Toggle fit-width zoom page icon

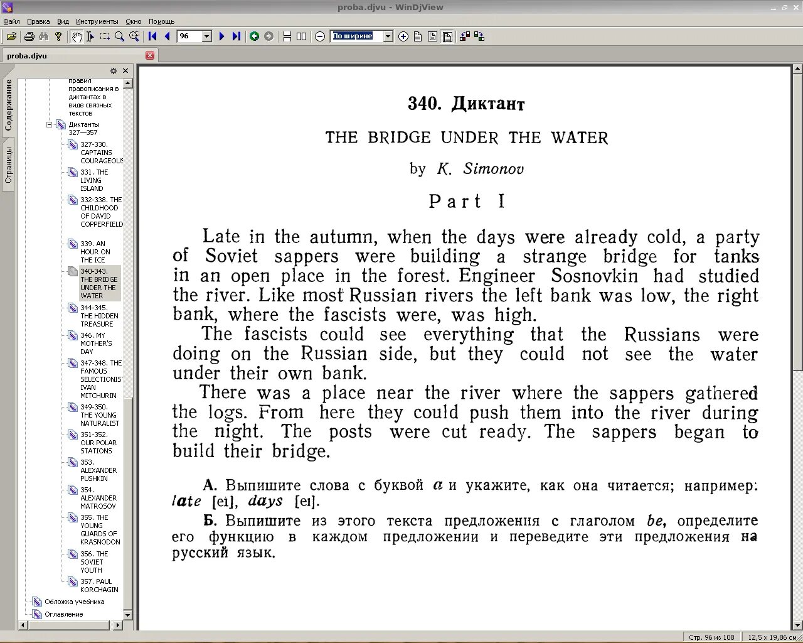[x=447, y=36]
